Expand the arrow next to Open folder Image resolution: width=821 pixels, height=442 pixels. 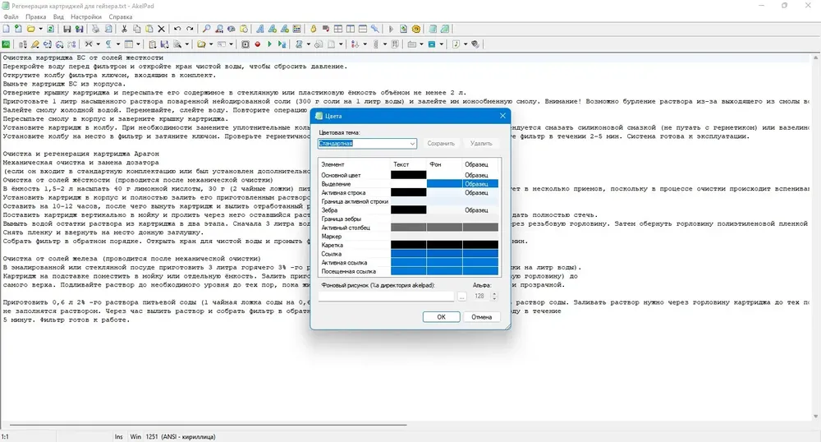[x=40, y=30]
